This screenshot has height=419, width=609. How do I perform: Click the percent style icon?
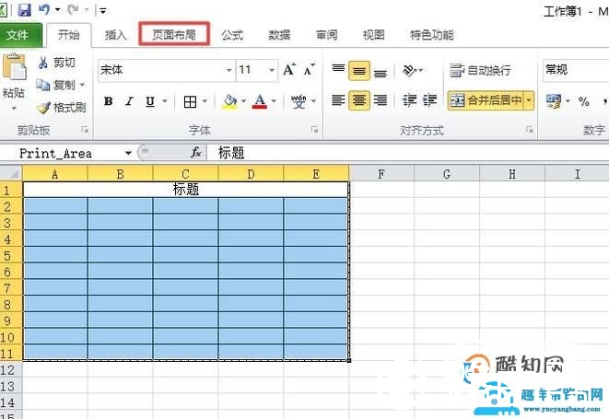pyautogui.click(x=584, y=101)
